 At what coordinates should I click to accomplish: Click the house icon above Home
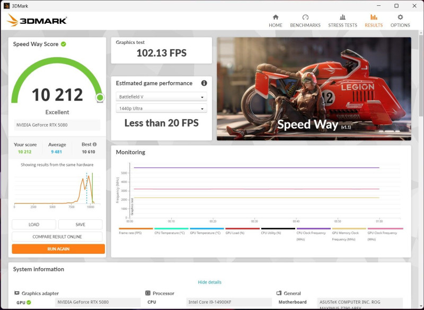[x=276, y=17]
